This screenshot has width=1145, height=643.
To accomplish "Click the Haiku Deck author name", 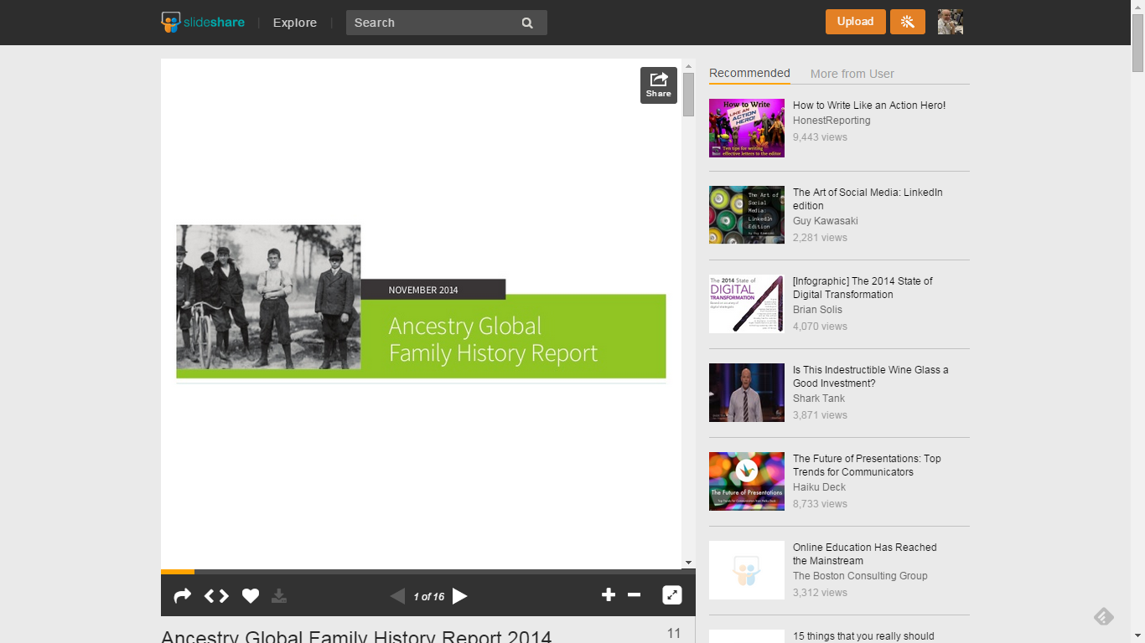I will (819, 487).
